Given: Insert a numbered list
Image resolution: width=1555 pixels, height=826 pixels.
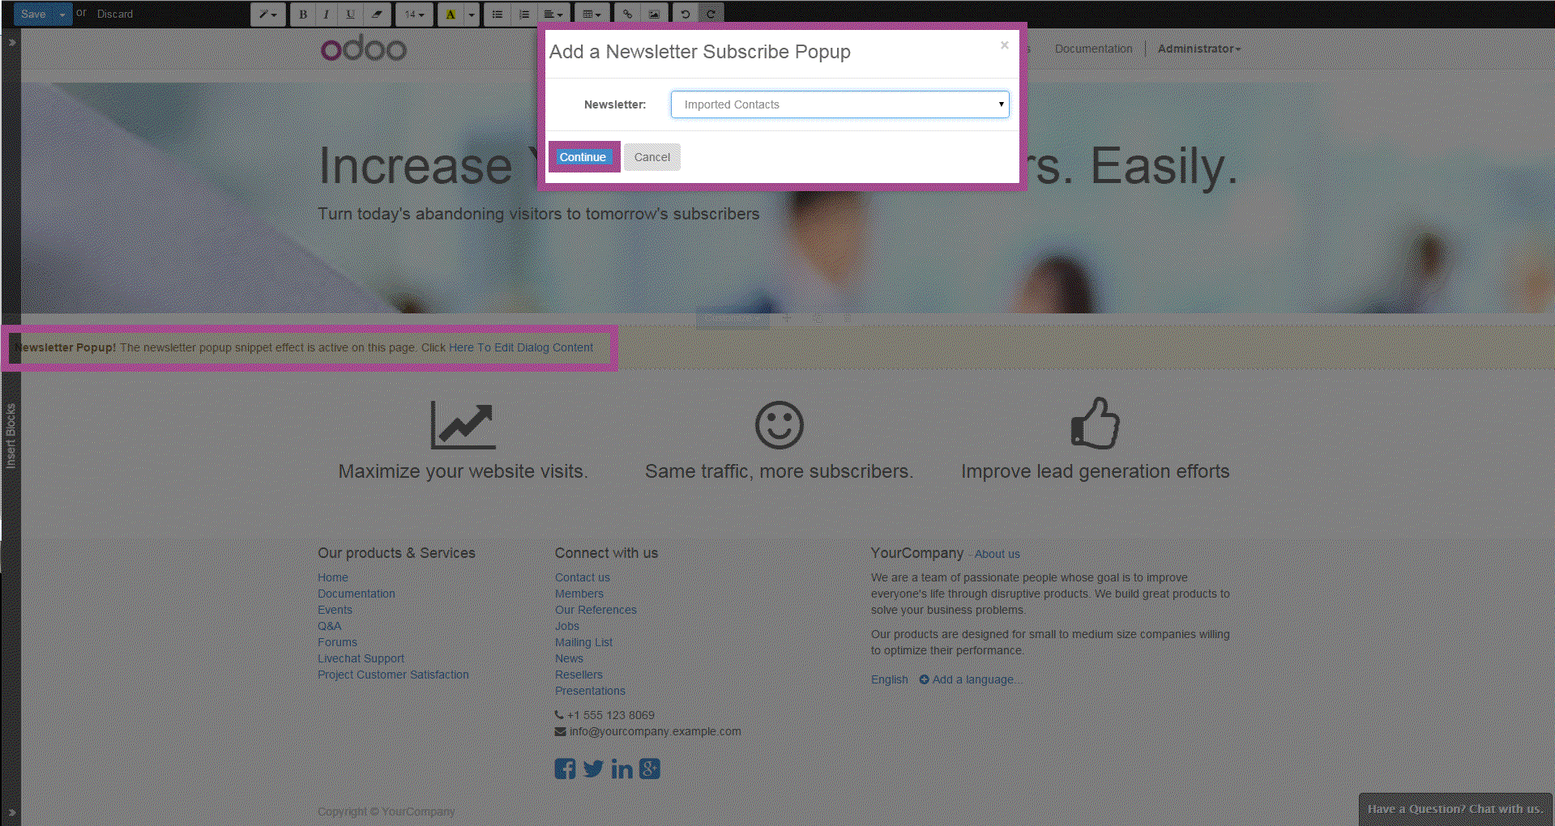Looking at the screenshot, I should pyautogui.click(x=524, y=14).
